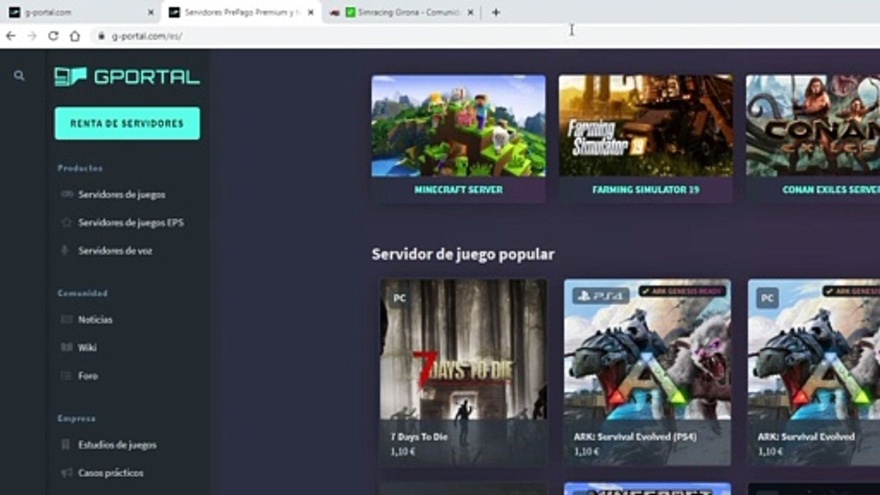Screen dimensions: 880x495
Task: Open the Servidores de juegos EPS link
Action: point(131,223)
